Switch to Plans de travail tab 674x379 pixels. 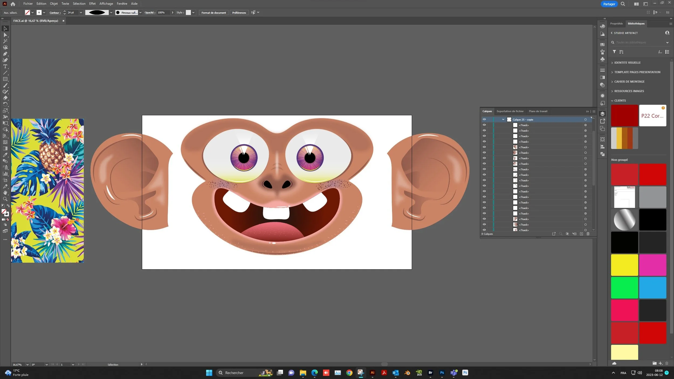click(538, 111)
